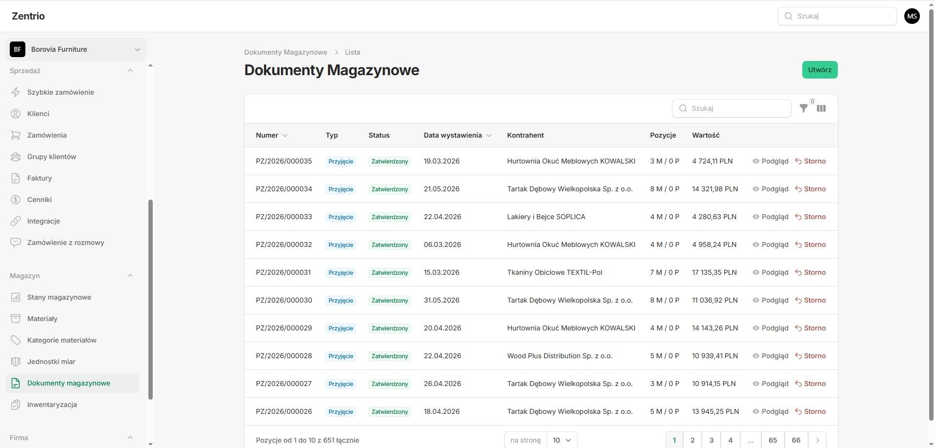Viewport: 935px width, 448px height.
Task: Click the Faktury document icon
Action: tap(16, 178)
